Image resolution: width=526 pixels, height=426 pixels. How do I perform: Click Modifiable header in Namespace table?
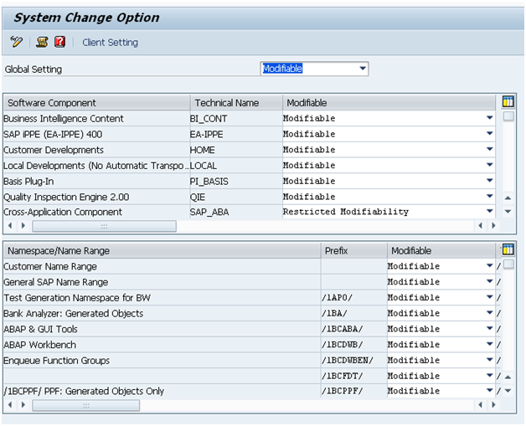[x=441, y=251]
